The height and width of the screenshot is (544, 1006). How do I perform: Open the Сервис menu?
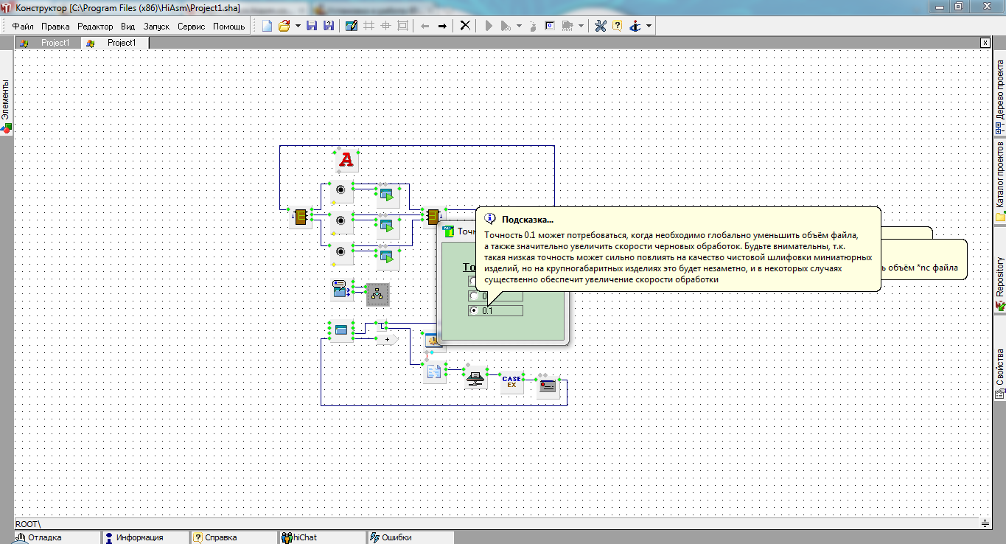tap(192, 27)
